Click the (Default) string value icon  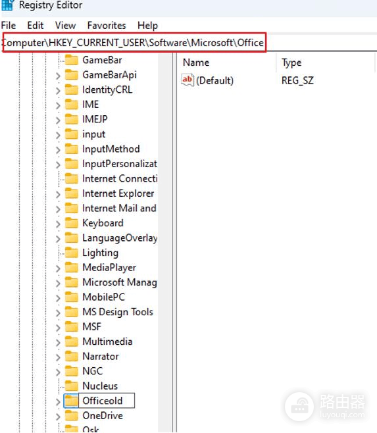point(188,80)
